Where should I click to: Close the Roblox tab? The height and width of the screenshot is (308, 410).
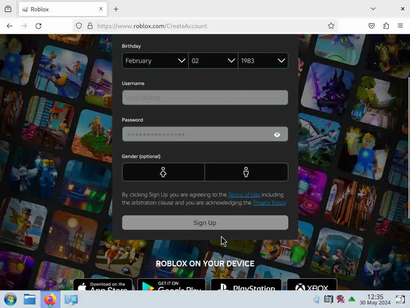[x=101, y=9]
